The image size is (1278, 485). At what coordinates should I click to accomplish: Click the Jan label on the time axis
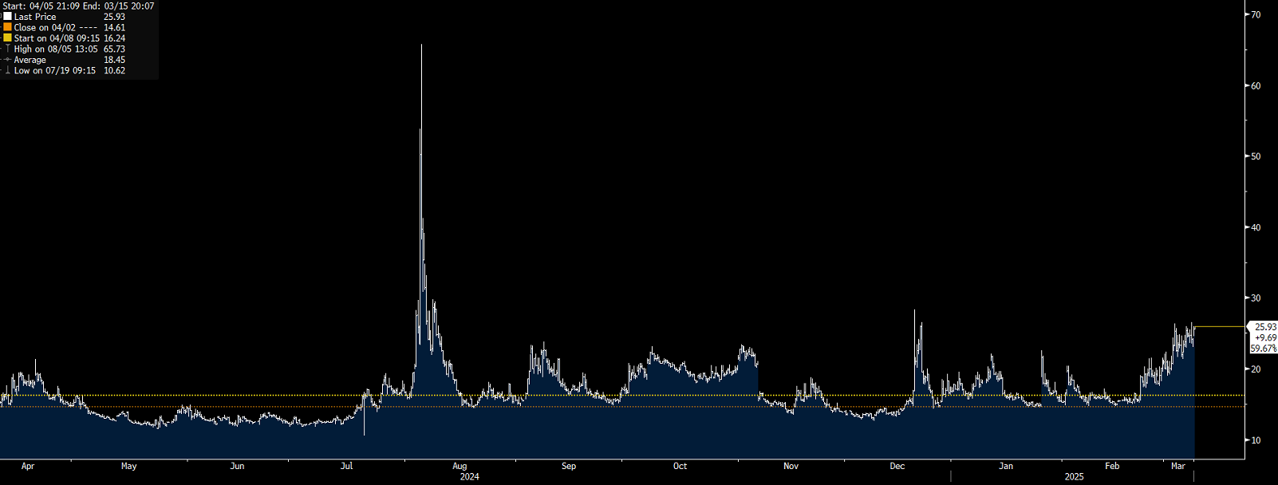(1006, 466)
